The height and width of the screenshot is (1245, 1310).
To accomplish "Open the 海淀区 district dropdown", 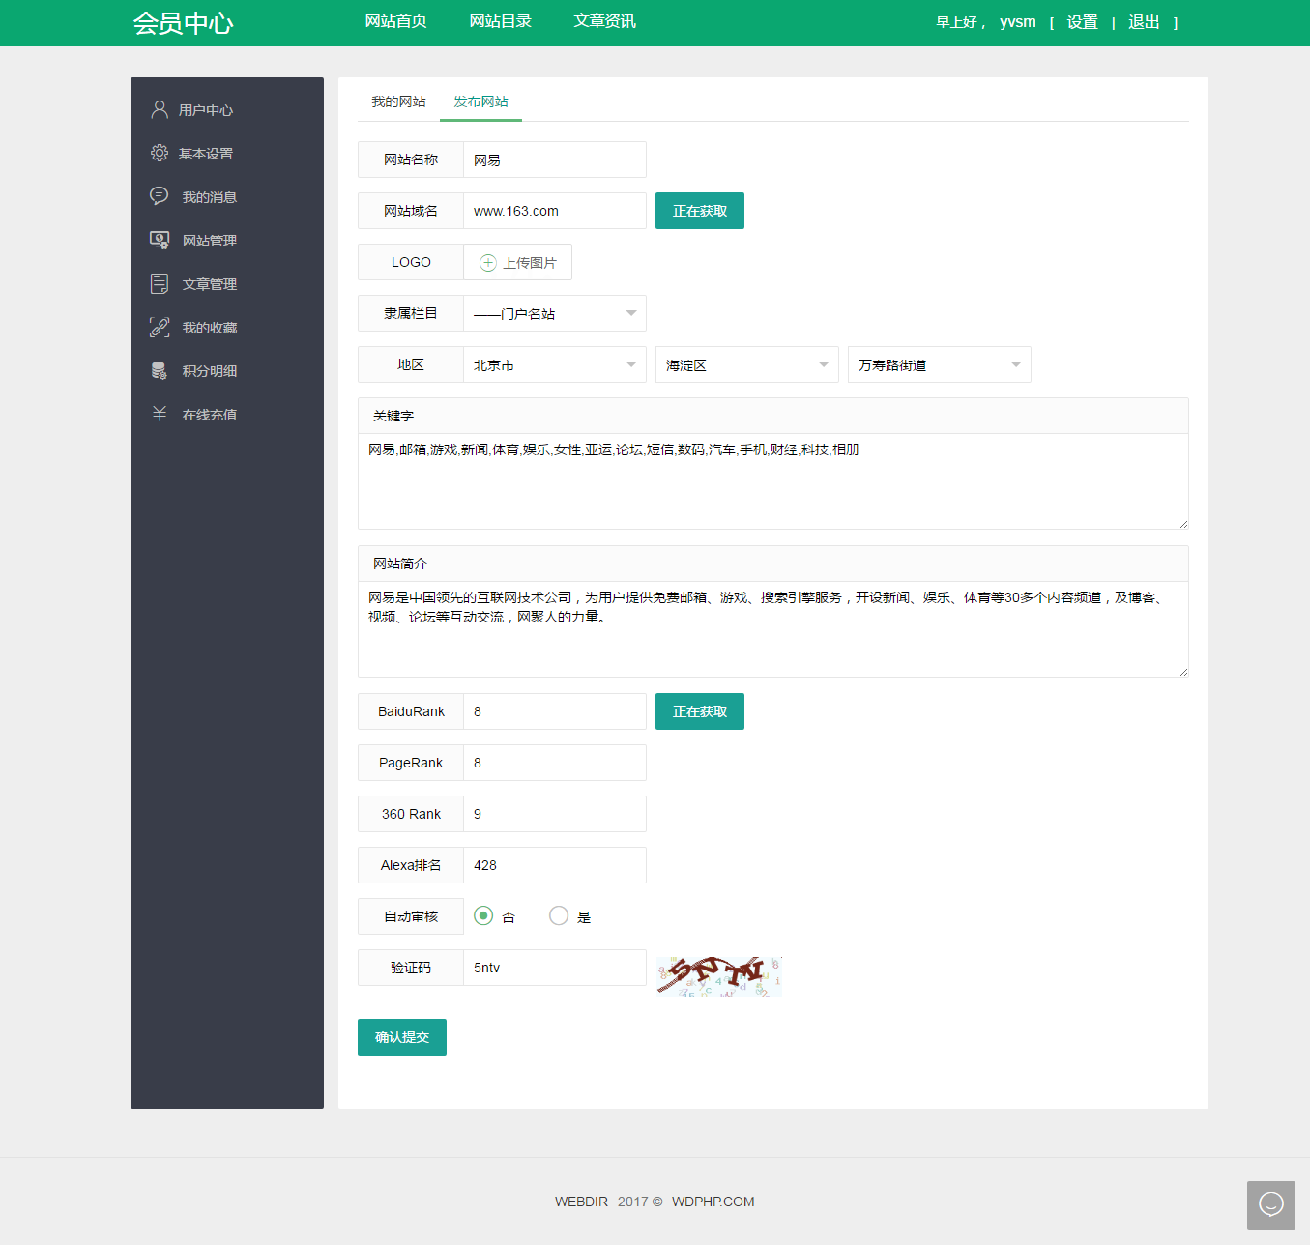I will tap(747, 364).
